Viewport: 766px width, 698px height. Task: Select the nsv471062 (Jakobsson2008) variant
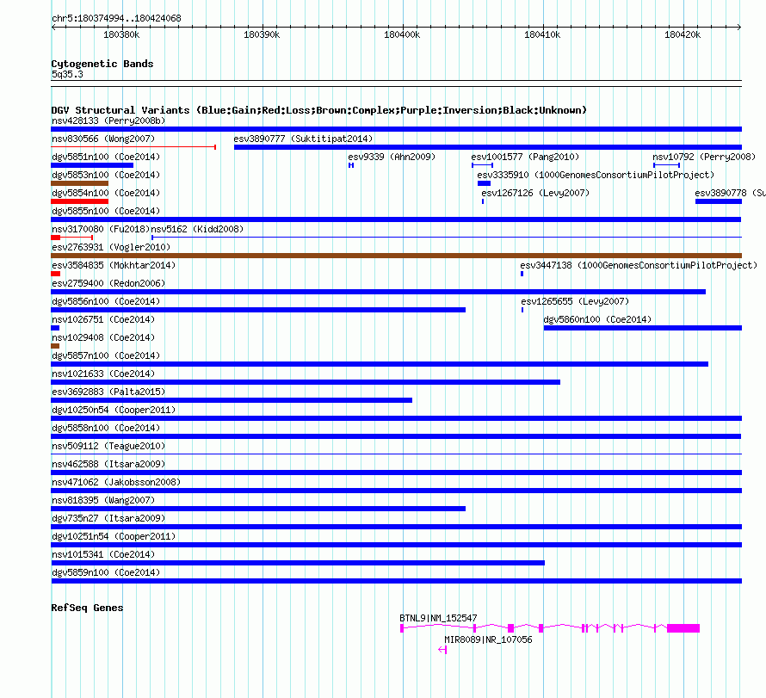[396, 491]
